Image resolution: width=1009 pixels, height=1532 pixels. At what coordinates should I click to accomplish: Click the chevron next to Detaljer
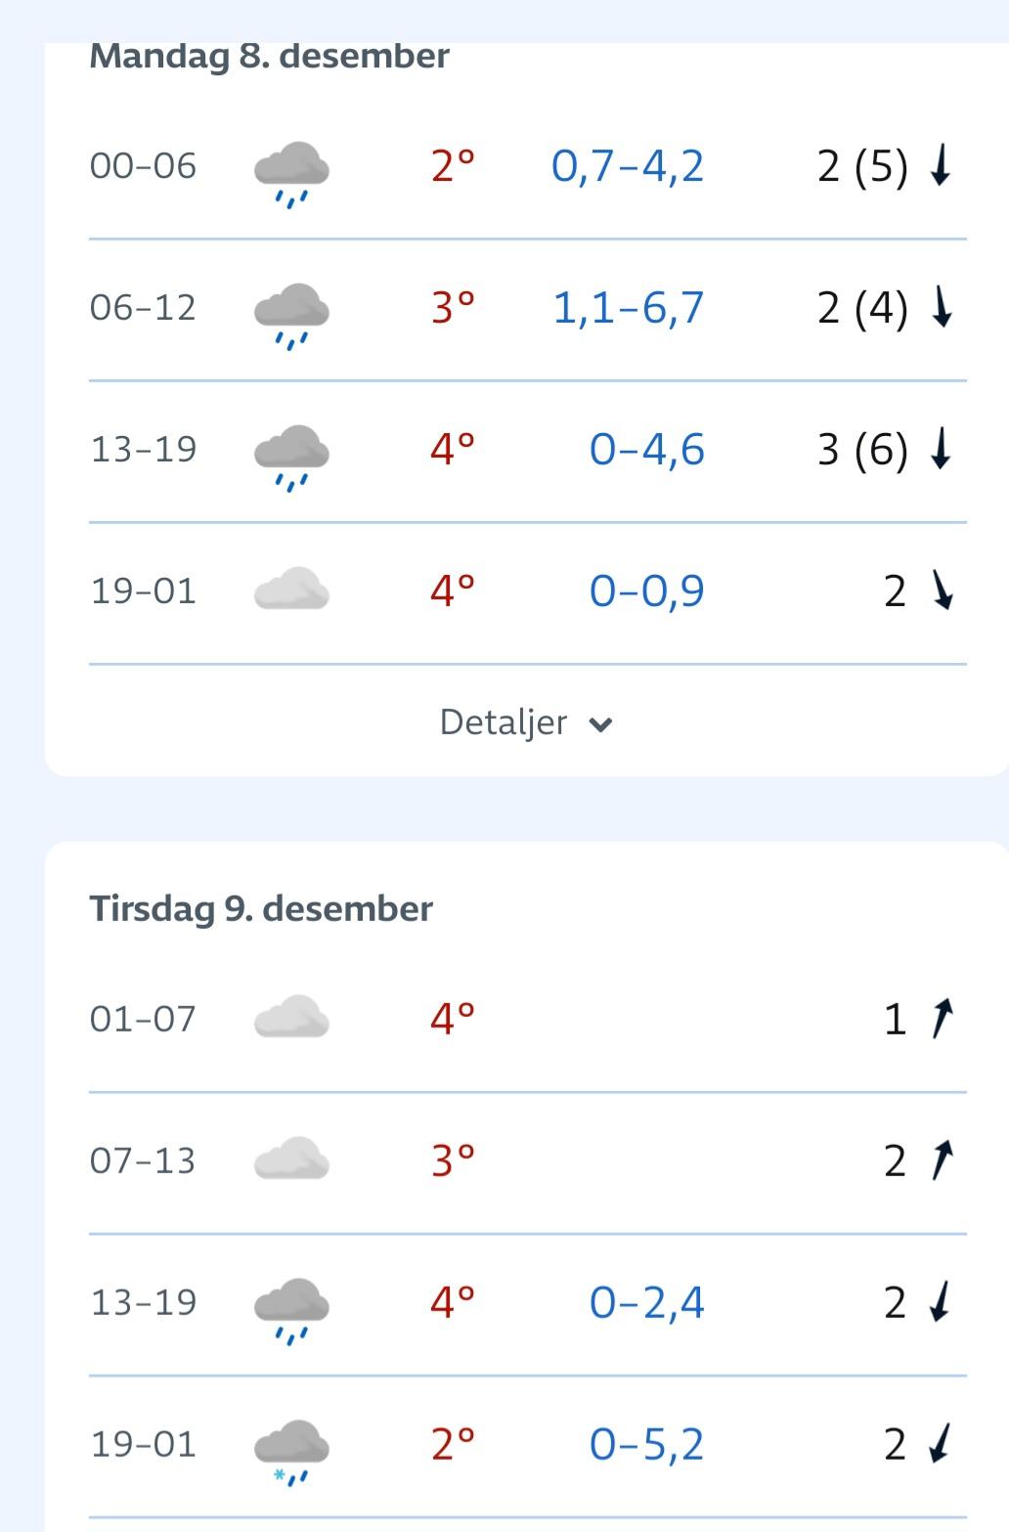click(600, 724)
